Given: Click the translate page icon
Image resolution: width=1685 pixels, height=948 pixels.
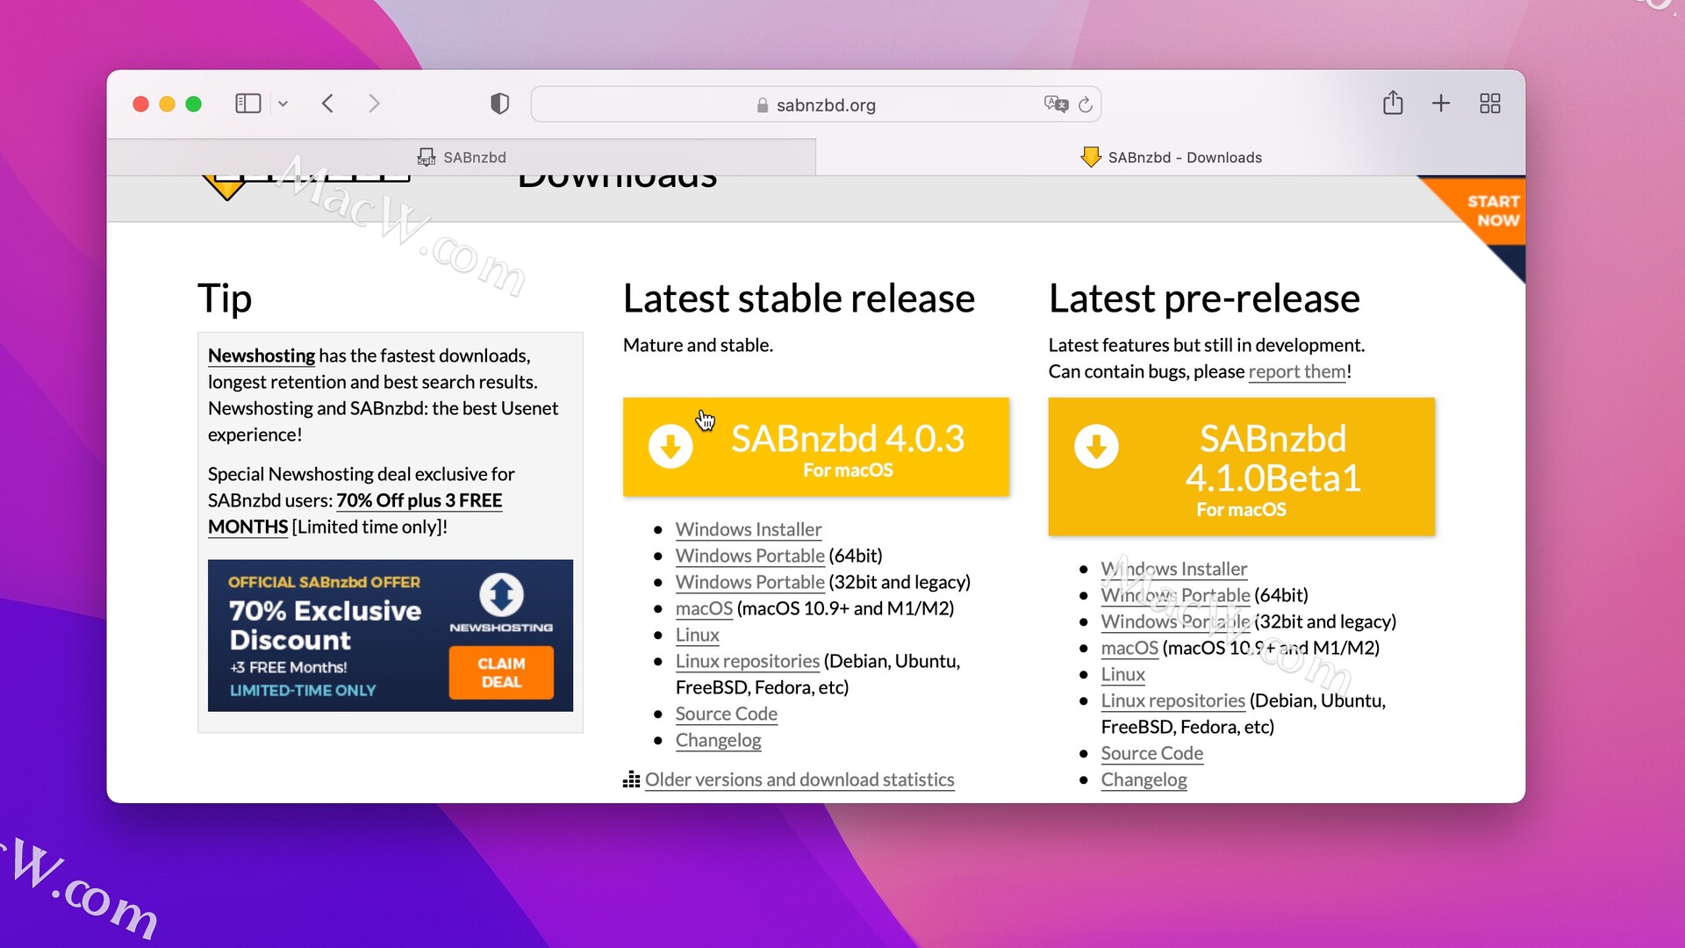Looking at the screenshot, I should (x=1056, y=104).
